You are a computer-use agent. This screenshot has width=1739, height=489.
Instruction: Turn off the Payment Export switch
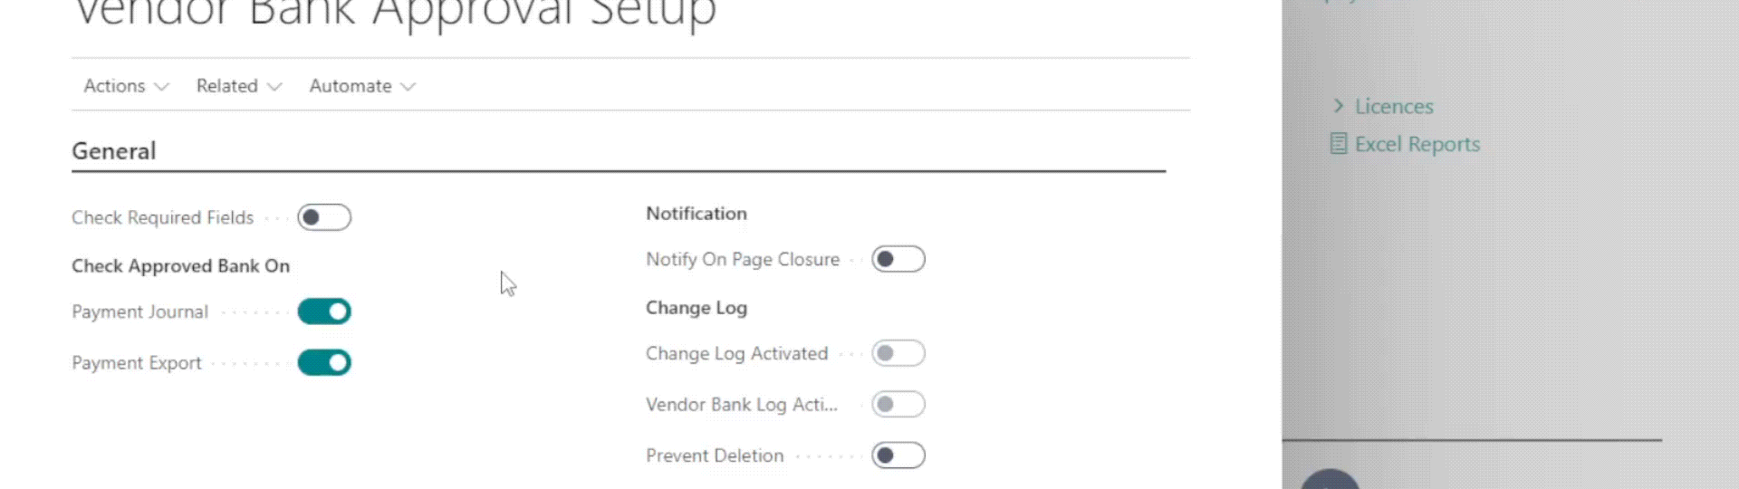point(324,363)
